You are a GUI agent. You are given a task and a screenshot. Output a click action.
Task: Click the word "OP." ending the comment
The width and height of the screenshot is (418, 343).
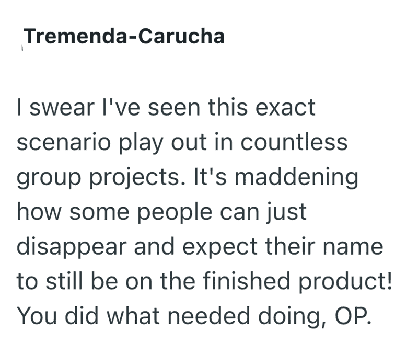point(353,316)
